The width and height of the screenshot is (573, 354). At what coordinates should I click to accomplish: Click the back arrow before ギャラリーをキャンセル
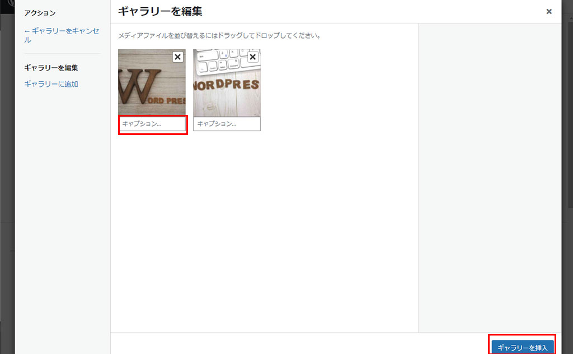(x=27, y=31)
